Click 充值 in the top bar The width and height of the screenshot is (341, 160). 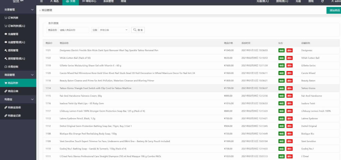[298, 1]
